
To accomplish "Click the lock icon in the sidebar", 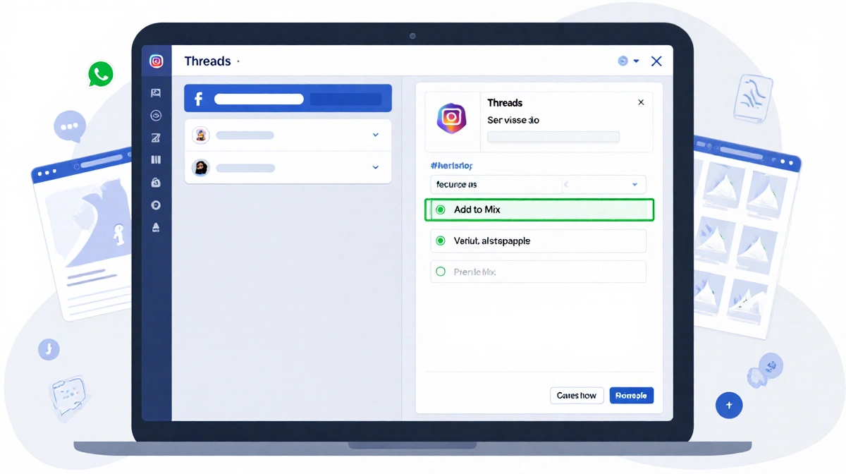I will [x=156, y=182].
